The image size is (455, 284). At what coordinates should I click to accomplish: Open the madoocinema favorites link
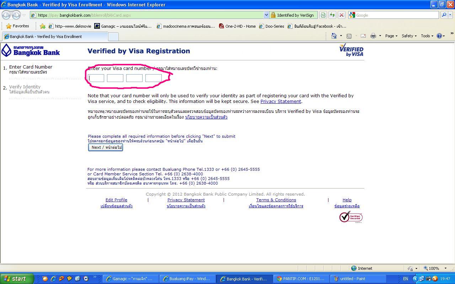point(186,26)
